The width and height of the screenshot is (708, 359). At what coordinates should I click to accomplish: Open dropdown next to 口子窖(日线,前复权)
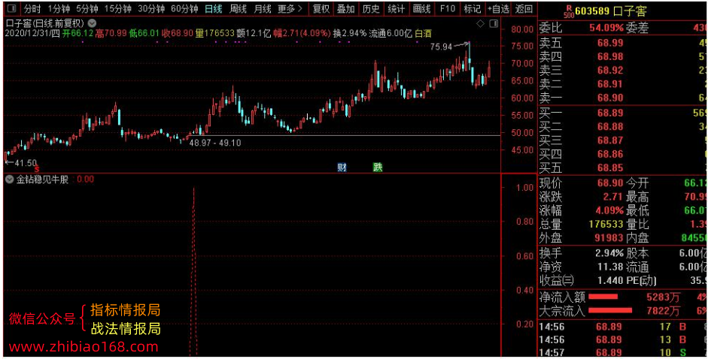92,23
